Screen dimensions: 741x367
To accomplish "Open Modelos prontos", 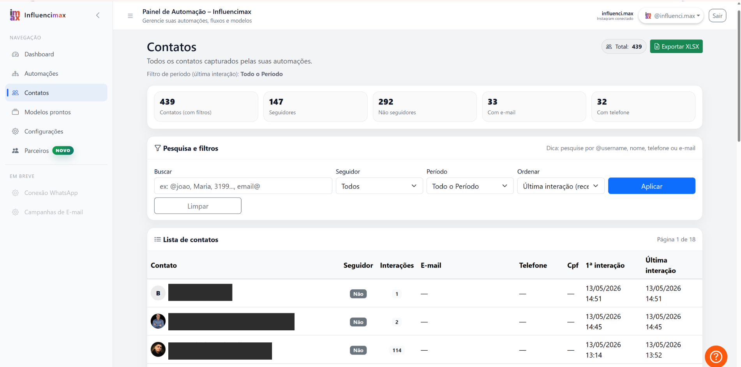I will 56,112.
